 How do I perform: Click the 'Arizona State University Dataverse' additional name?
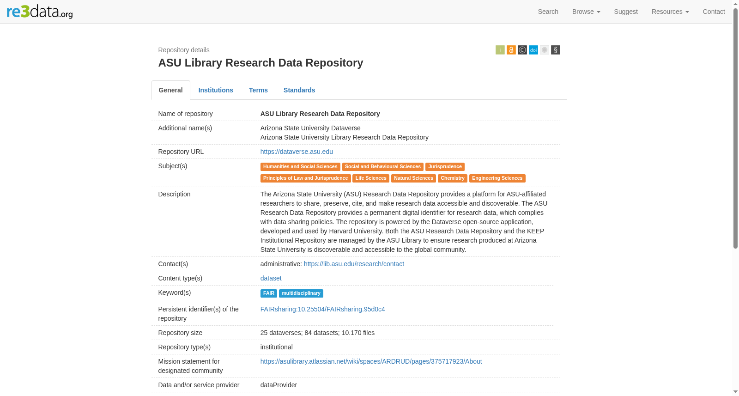(x=310, y=128)
